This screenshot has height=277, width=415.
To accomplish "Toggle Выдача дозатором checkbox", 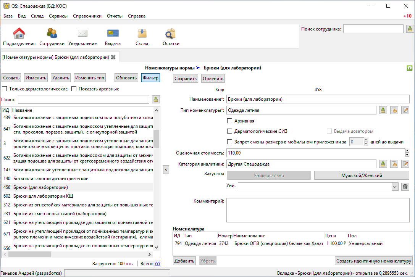I will pos(329,131).
